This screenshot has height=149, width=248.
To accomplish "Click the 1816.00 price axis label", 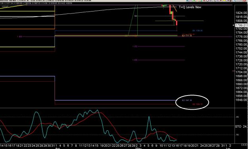I will tap(241, 17).
